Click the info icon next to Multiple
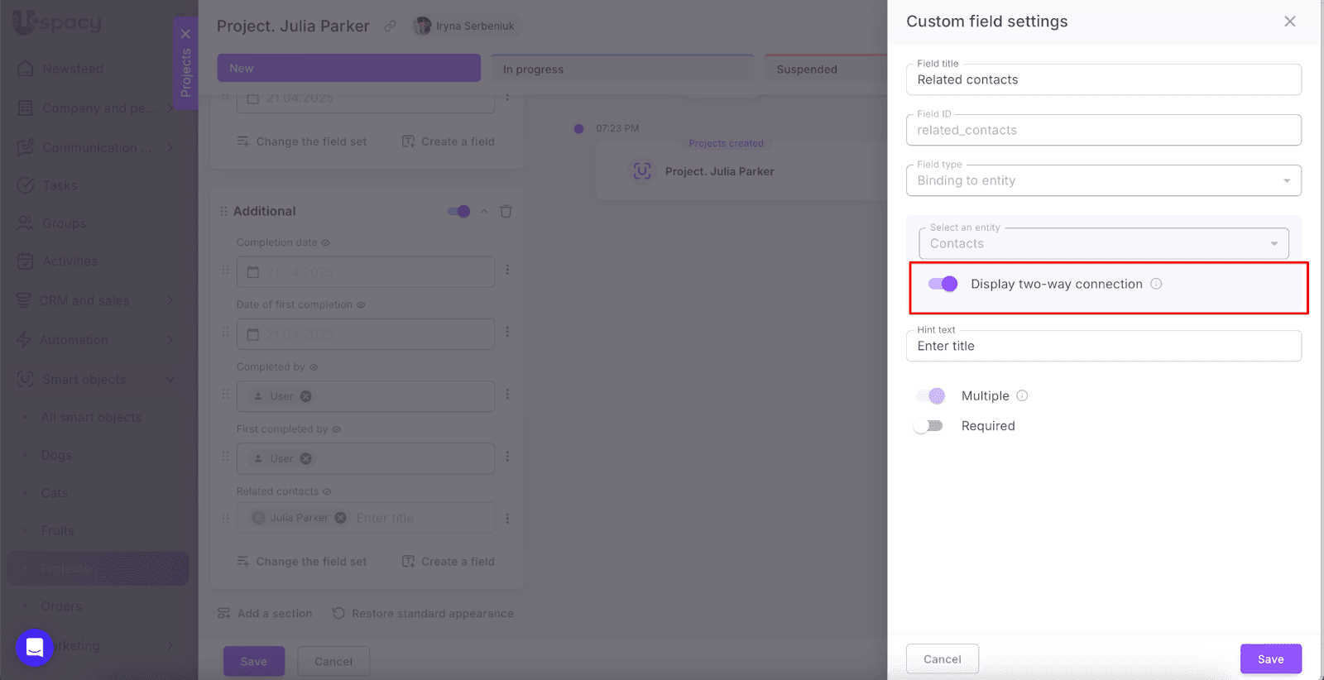 1022,395
